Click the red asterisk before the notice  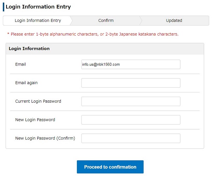[x=8, y=34]
